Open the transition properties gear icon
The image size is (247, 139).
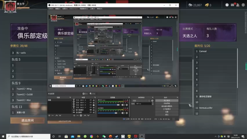pos(152,101)
